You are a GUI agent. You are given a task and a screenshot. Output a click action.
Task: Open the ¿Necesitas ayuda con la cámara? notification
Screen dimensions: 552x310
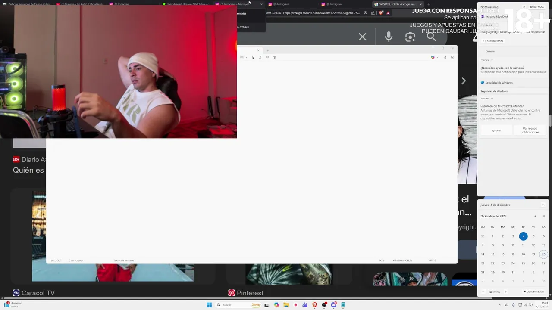tap(513, 70)
